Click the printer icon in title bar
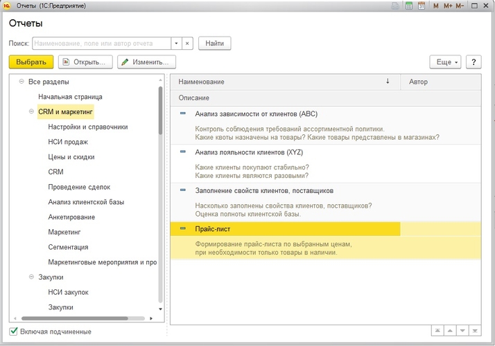This screenshot has width=495, height=346. 395,6
